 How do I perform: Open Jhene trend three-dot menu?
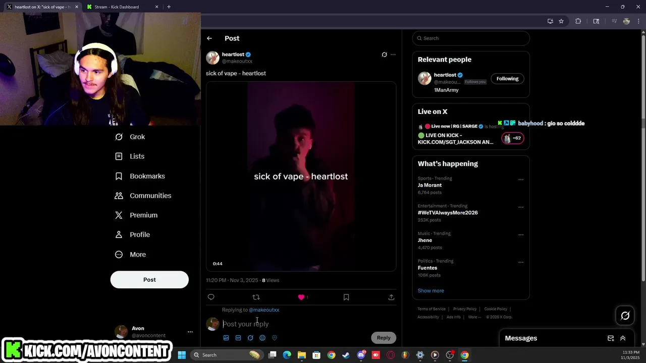[x=521, y=234]
